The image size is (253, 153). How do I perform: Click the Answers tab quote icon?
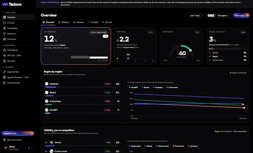coord(74,22)
